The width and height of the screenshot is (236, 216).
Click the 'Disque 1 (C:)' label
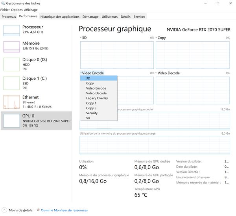[35, 78]
